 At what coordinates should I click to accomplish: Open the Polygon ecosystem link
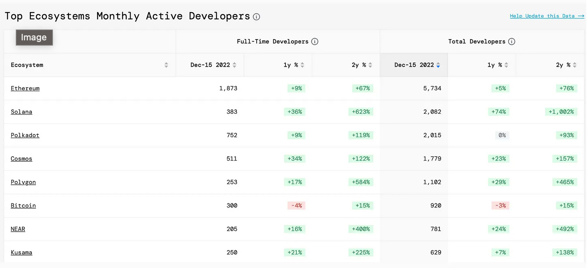tap(23, 182)
